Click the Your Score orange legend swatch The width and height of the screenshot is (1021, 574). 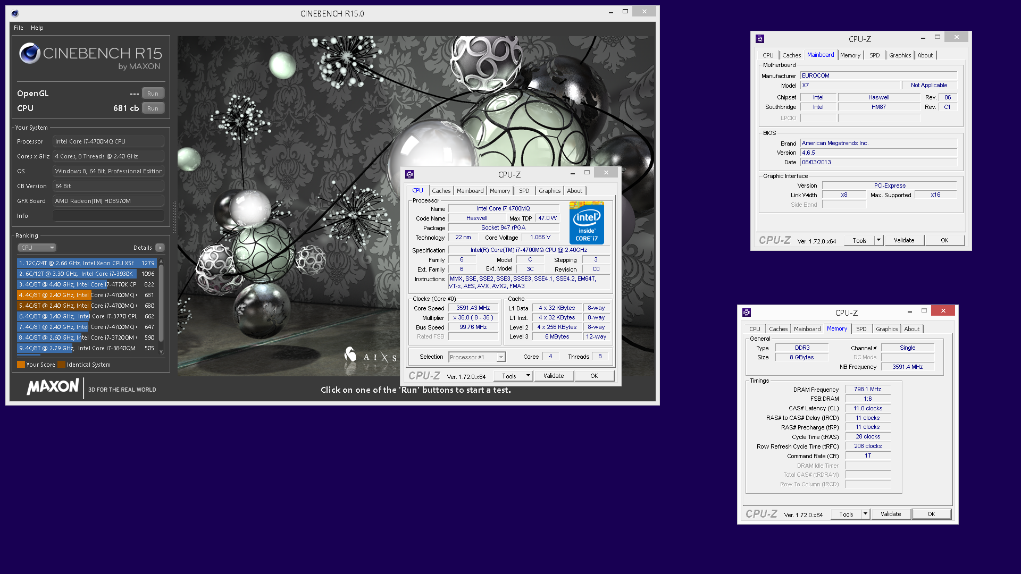click(x=21, y=365)
